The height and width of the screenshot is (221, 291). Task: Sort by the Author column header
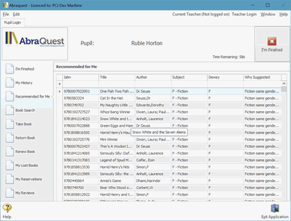coord(153,77)
